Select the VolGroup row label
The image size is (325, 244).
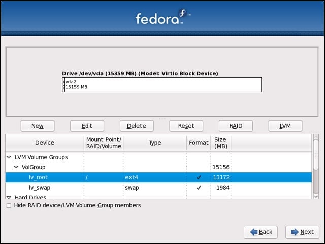click(34, 167)
